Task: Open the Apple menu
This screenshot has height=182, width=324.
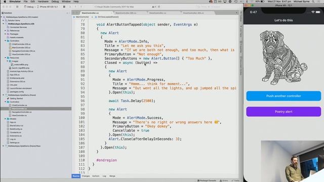Action: (5, 2)
